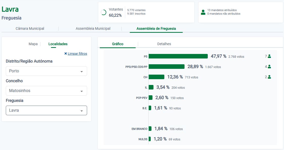Open the Freguesia dropdown showing Lavra
The image size is (284, 150).
(46, 110)
